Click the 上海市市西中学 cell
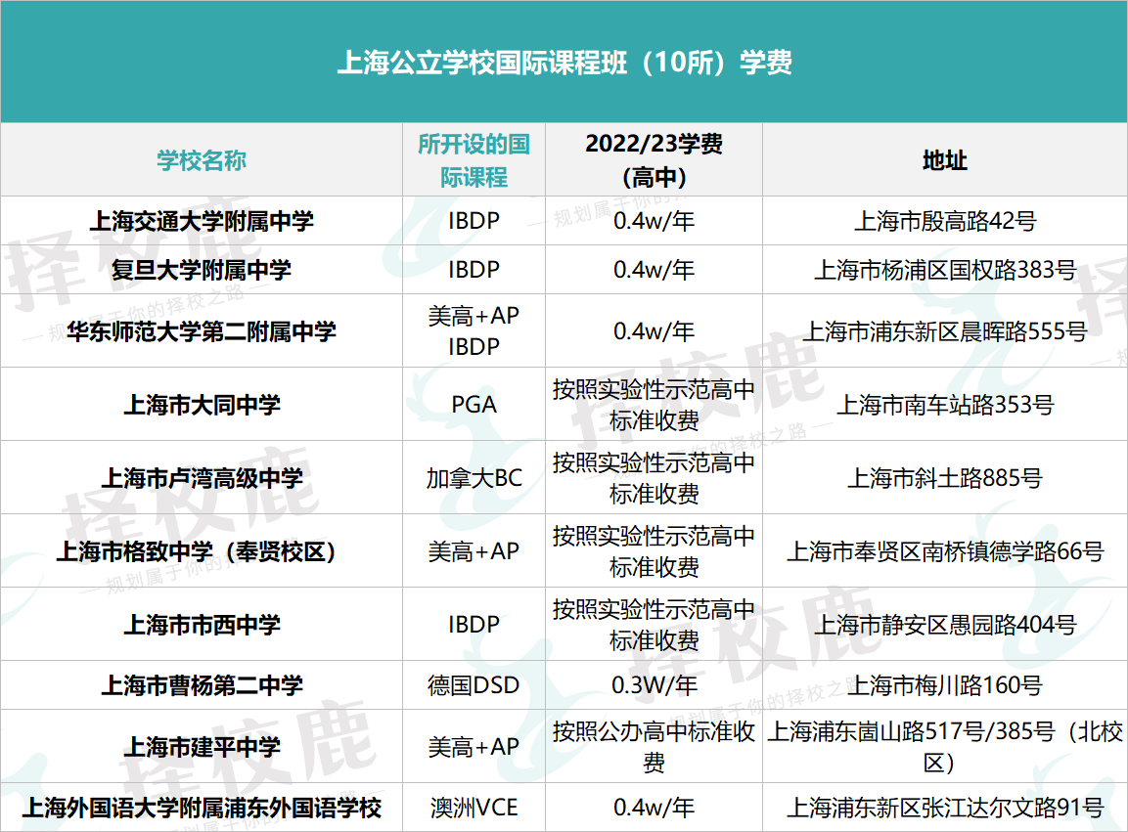 202,624
